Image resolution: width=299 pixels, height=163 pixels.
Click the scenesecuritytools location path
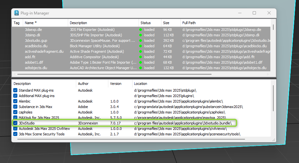click(x=187, y=134)
